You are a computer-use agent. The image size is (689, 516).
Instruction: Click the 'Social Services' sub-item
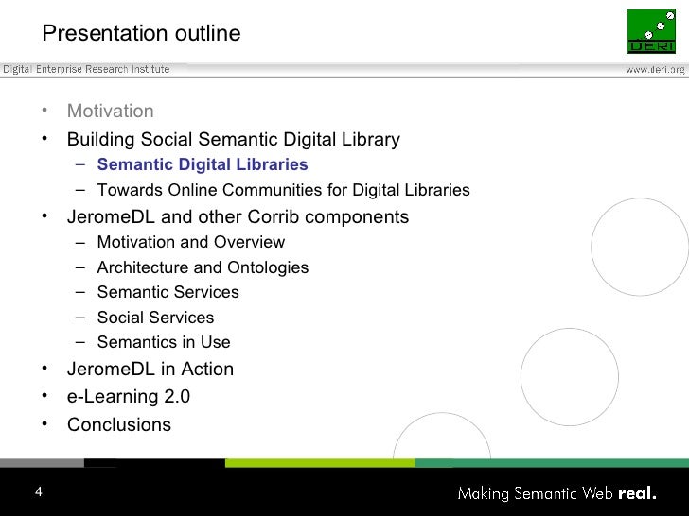click(x=155, y=318)
